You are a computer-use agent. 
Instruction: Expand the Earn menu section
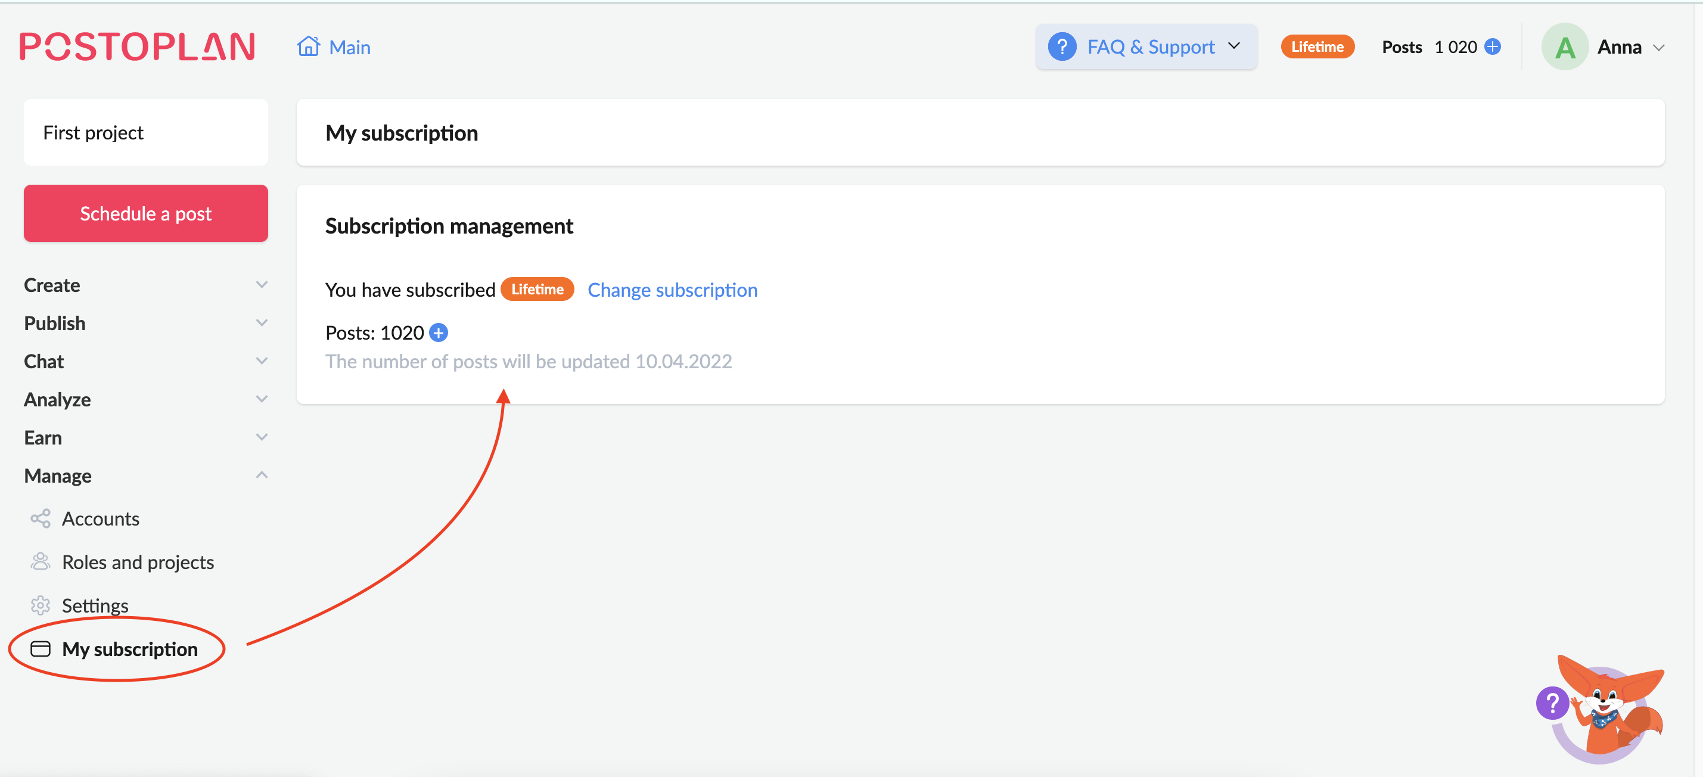click(x=145, y=438)
